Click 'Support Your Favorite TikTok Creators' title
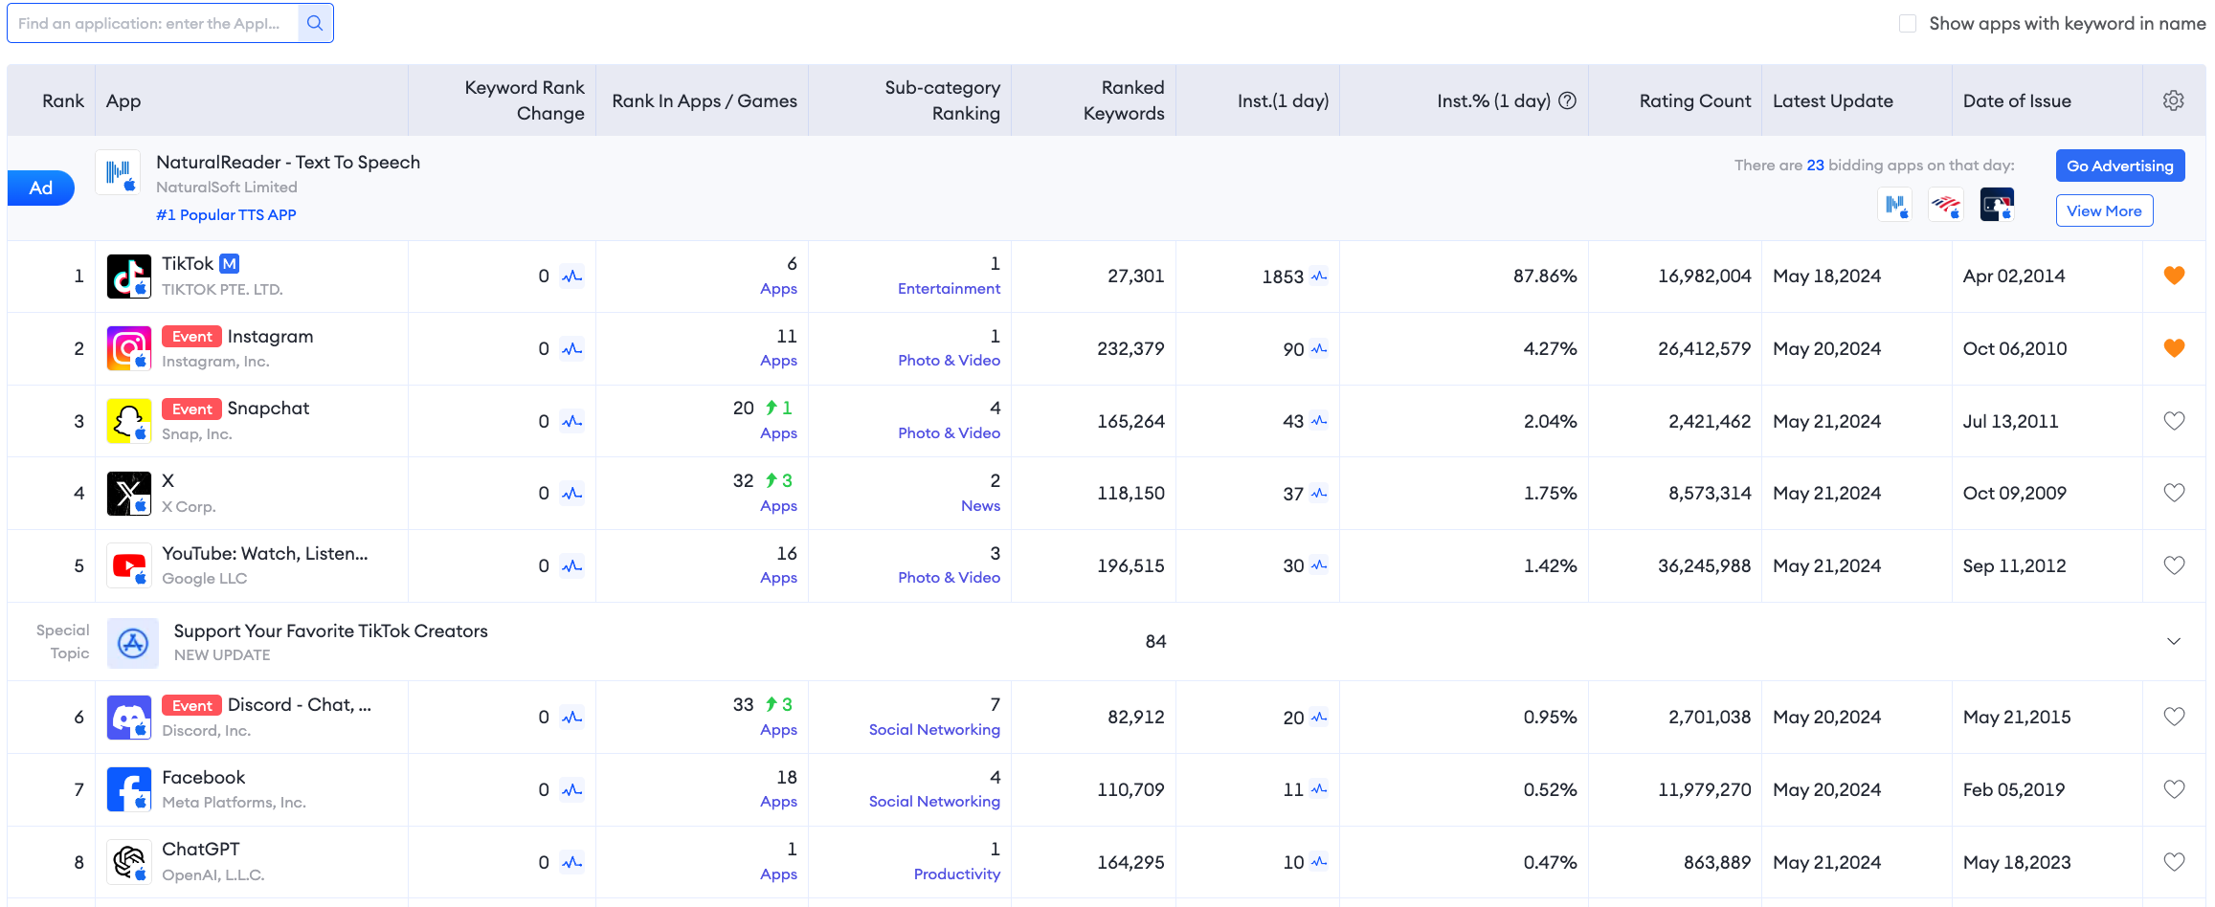This screenshot has height=907, width=2215. pyautogui.click(x=330, y=630)
